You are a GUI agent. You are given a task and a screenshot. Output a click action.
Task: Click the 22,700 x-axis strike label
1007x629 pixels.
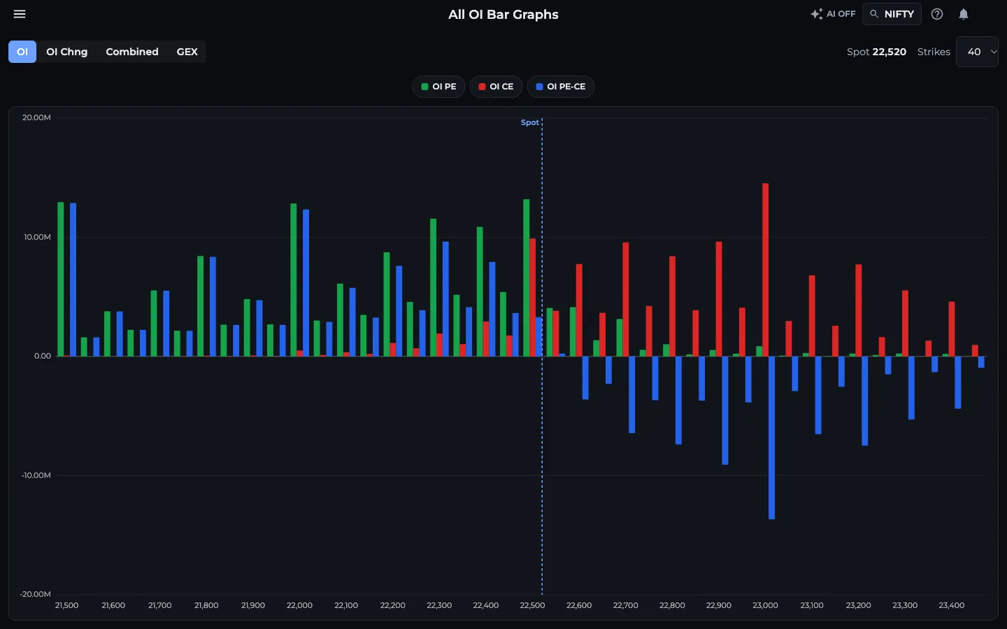[625, 605]
